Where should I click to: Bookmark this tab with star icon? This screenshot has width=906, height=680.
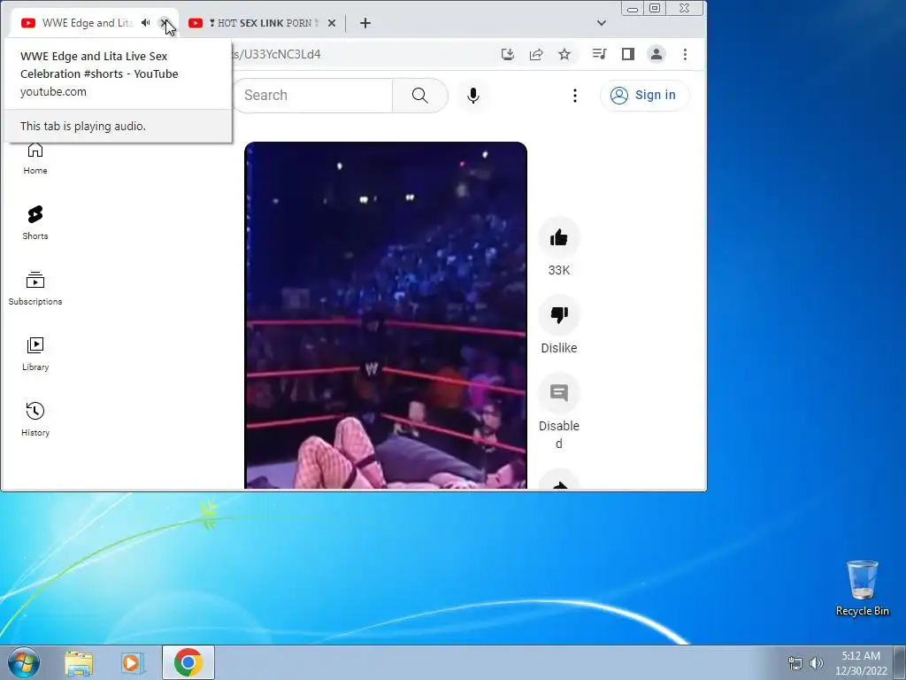point(564,54)
